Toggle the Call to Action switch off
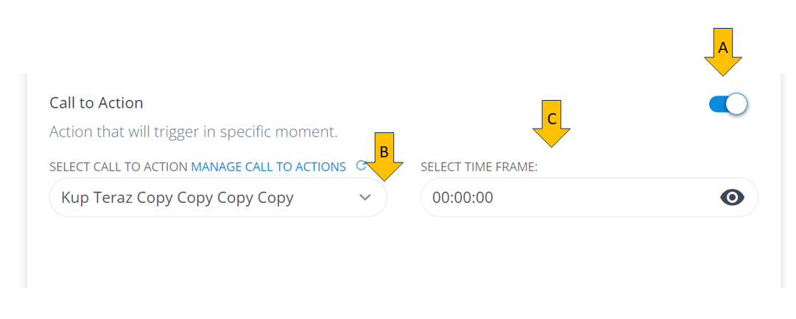796x319 pixels. [x=728, y=104]
